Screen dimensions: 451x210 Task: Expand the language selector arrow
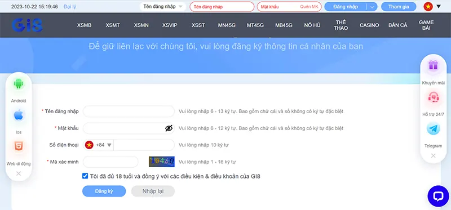click(x=439, y=6)
